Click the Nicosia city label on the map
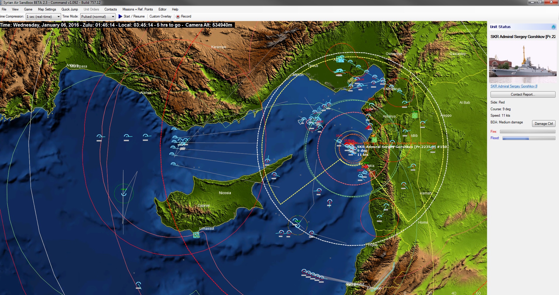Image resolution: width=559 pixels, height=295 pixels. coord(225,193)
